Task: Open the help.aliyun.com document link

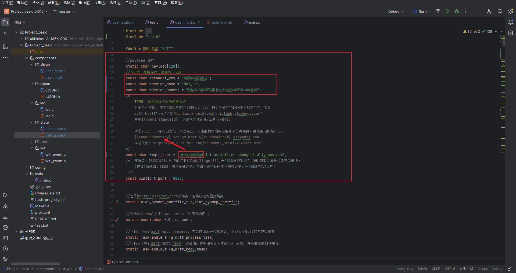Action: (x=207, y=143)
